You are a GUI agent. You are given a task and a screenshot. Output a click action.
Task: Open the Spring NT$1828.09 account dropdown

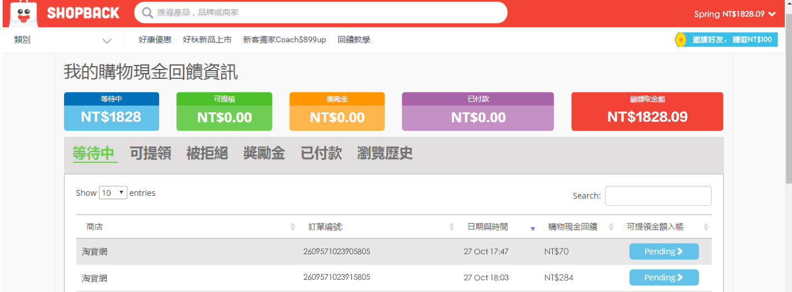[734, 14]
